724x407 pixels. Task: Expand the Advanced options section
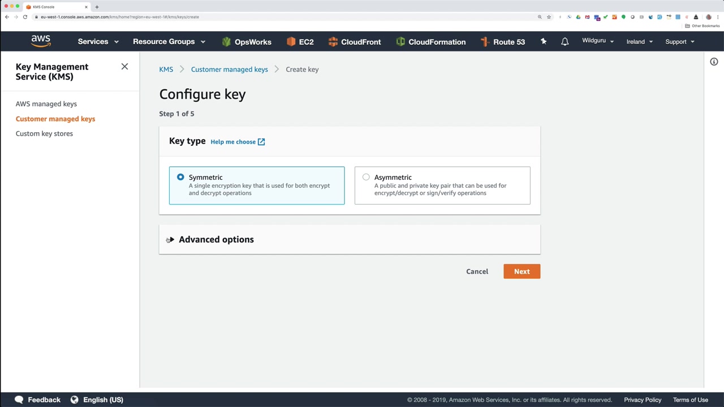click(x=171, y=240)
